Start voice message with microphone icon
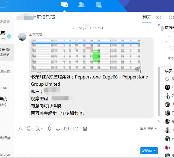Viewport: 174px width, 158px height. tap(49, 129)
